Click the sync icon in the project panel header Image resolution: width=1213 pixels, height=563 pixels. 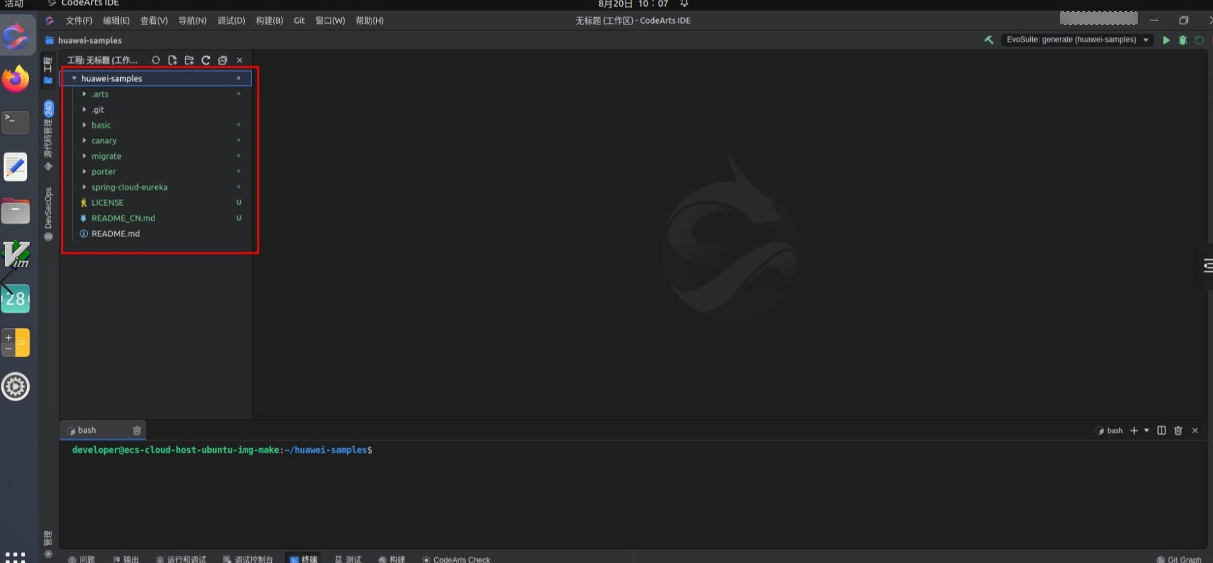pos(156,60)
